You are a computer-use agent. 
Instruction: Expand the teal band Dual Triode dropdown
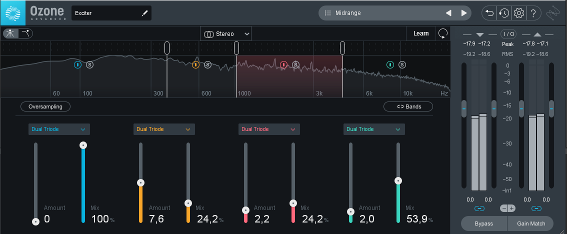tap(374, 129)
